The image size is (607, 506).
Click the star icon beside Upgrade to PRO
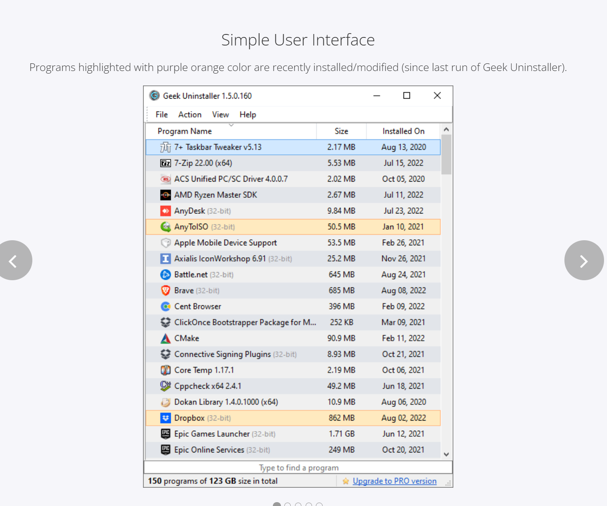click(346, 481)
